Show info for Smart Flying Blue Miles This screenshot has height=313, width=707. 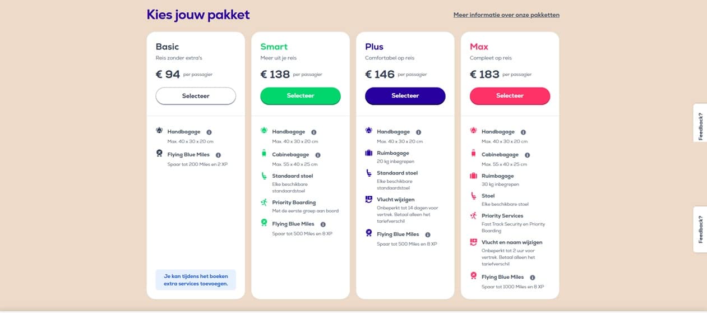pos(323,224)
